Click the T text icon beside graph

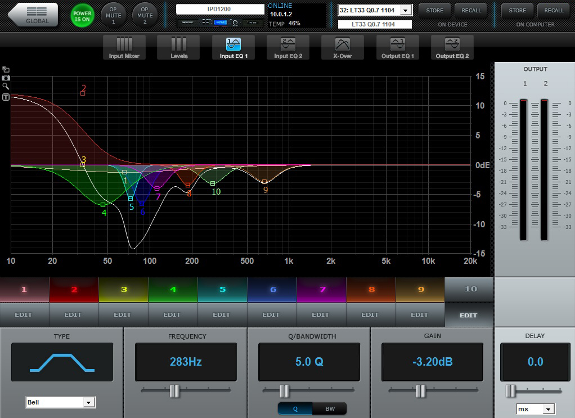click(6, 97)
